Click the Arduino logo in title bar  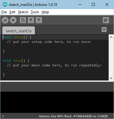pos(5,4)
